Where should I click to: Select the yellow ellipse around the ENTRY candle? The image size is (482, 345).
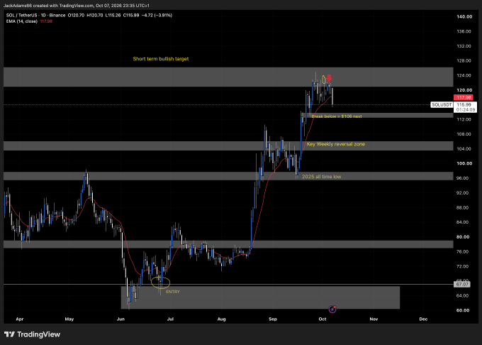tap(160, 283)
